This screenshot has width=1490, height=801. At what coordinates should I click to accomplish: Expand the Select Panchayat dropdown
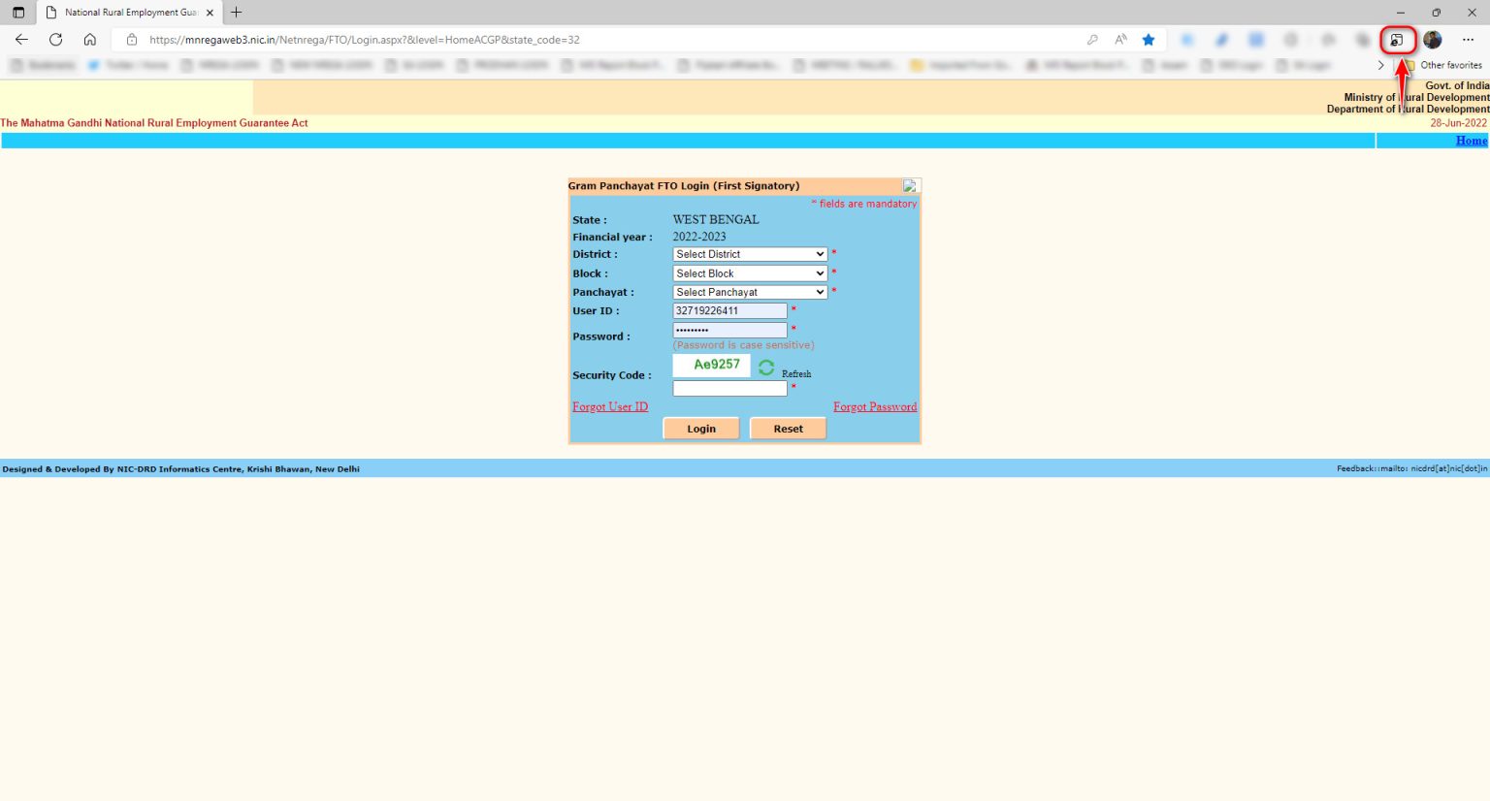tap(749, 292)
